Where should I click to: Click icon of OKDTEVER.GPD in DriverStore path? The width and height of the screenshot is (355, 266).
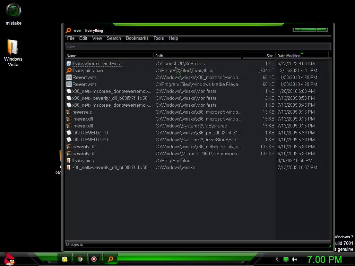[x=69, y=140]
